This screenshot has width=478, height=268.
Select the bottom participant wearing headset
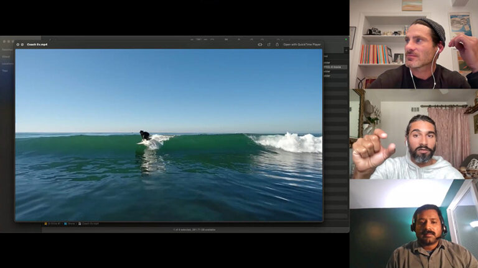pos(413,224)
